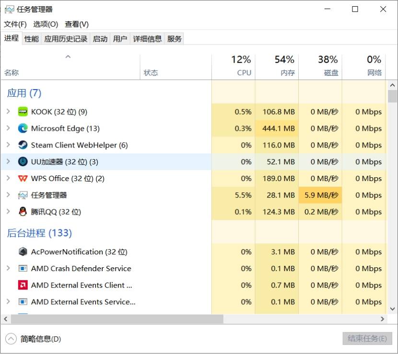Image resolution: width=398 pixels, height=354 pixels.
Task: Open the 选项 menu
Action: [46, 24]
